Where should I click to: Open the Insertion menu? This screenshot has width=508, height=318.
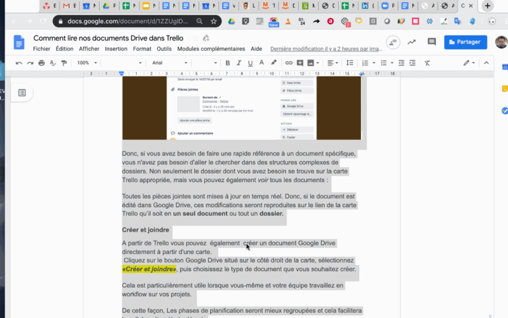[x=116, y=49]
